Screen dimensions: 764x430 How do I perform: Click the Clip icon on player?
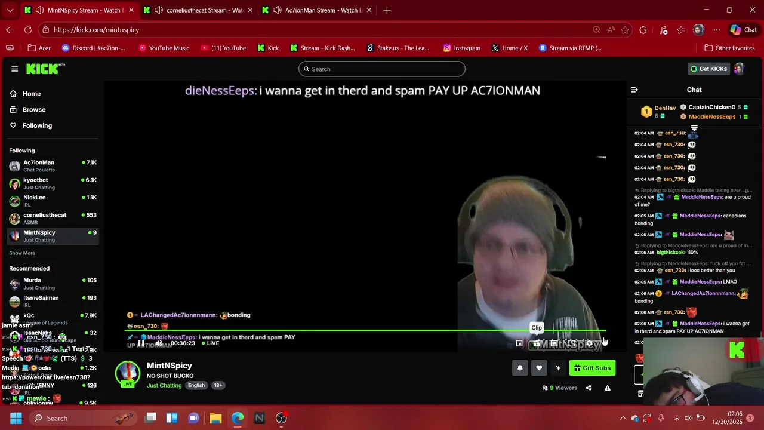(x=537, y=343)
